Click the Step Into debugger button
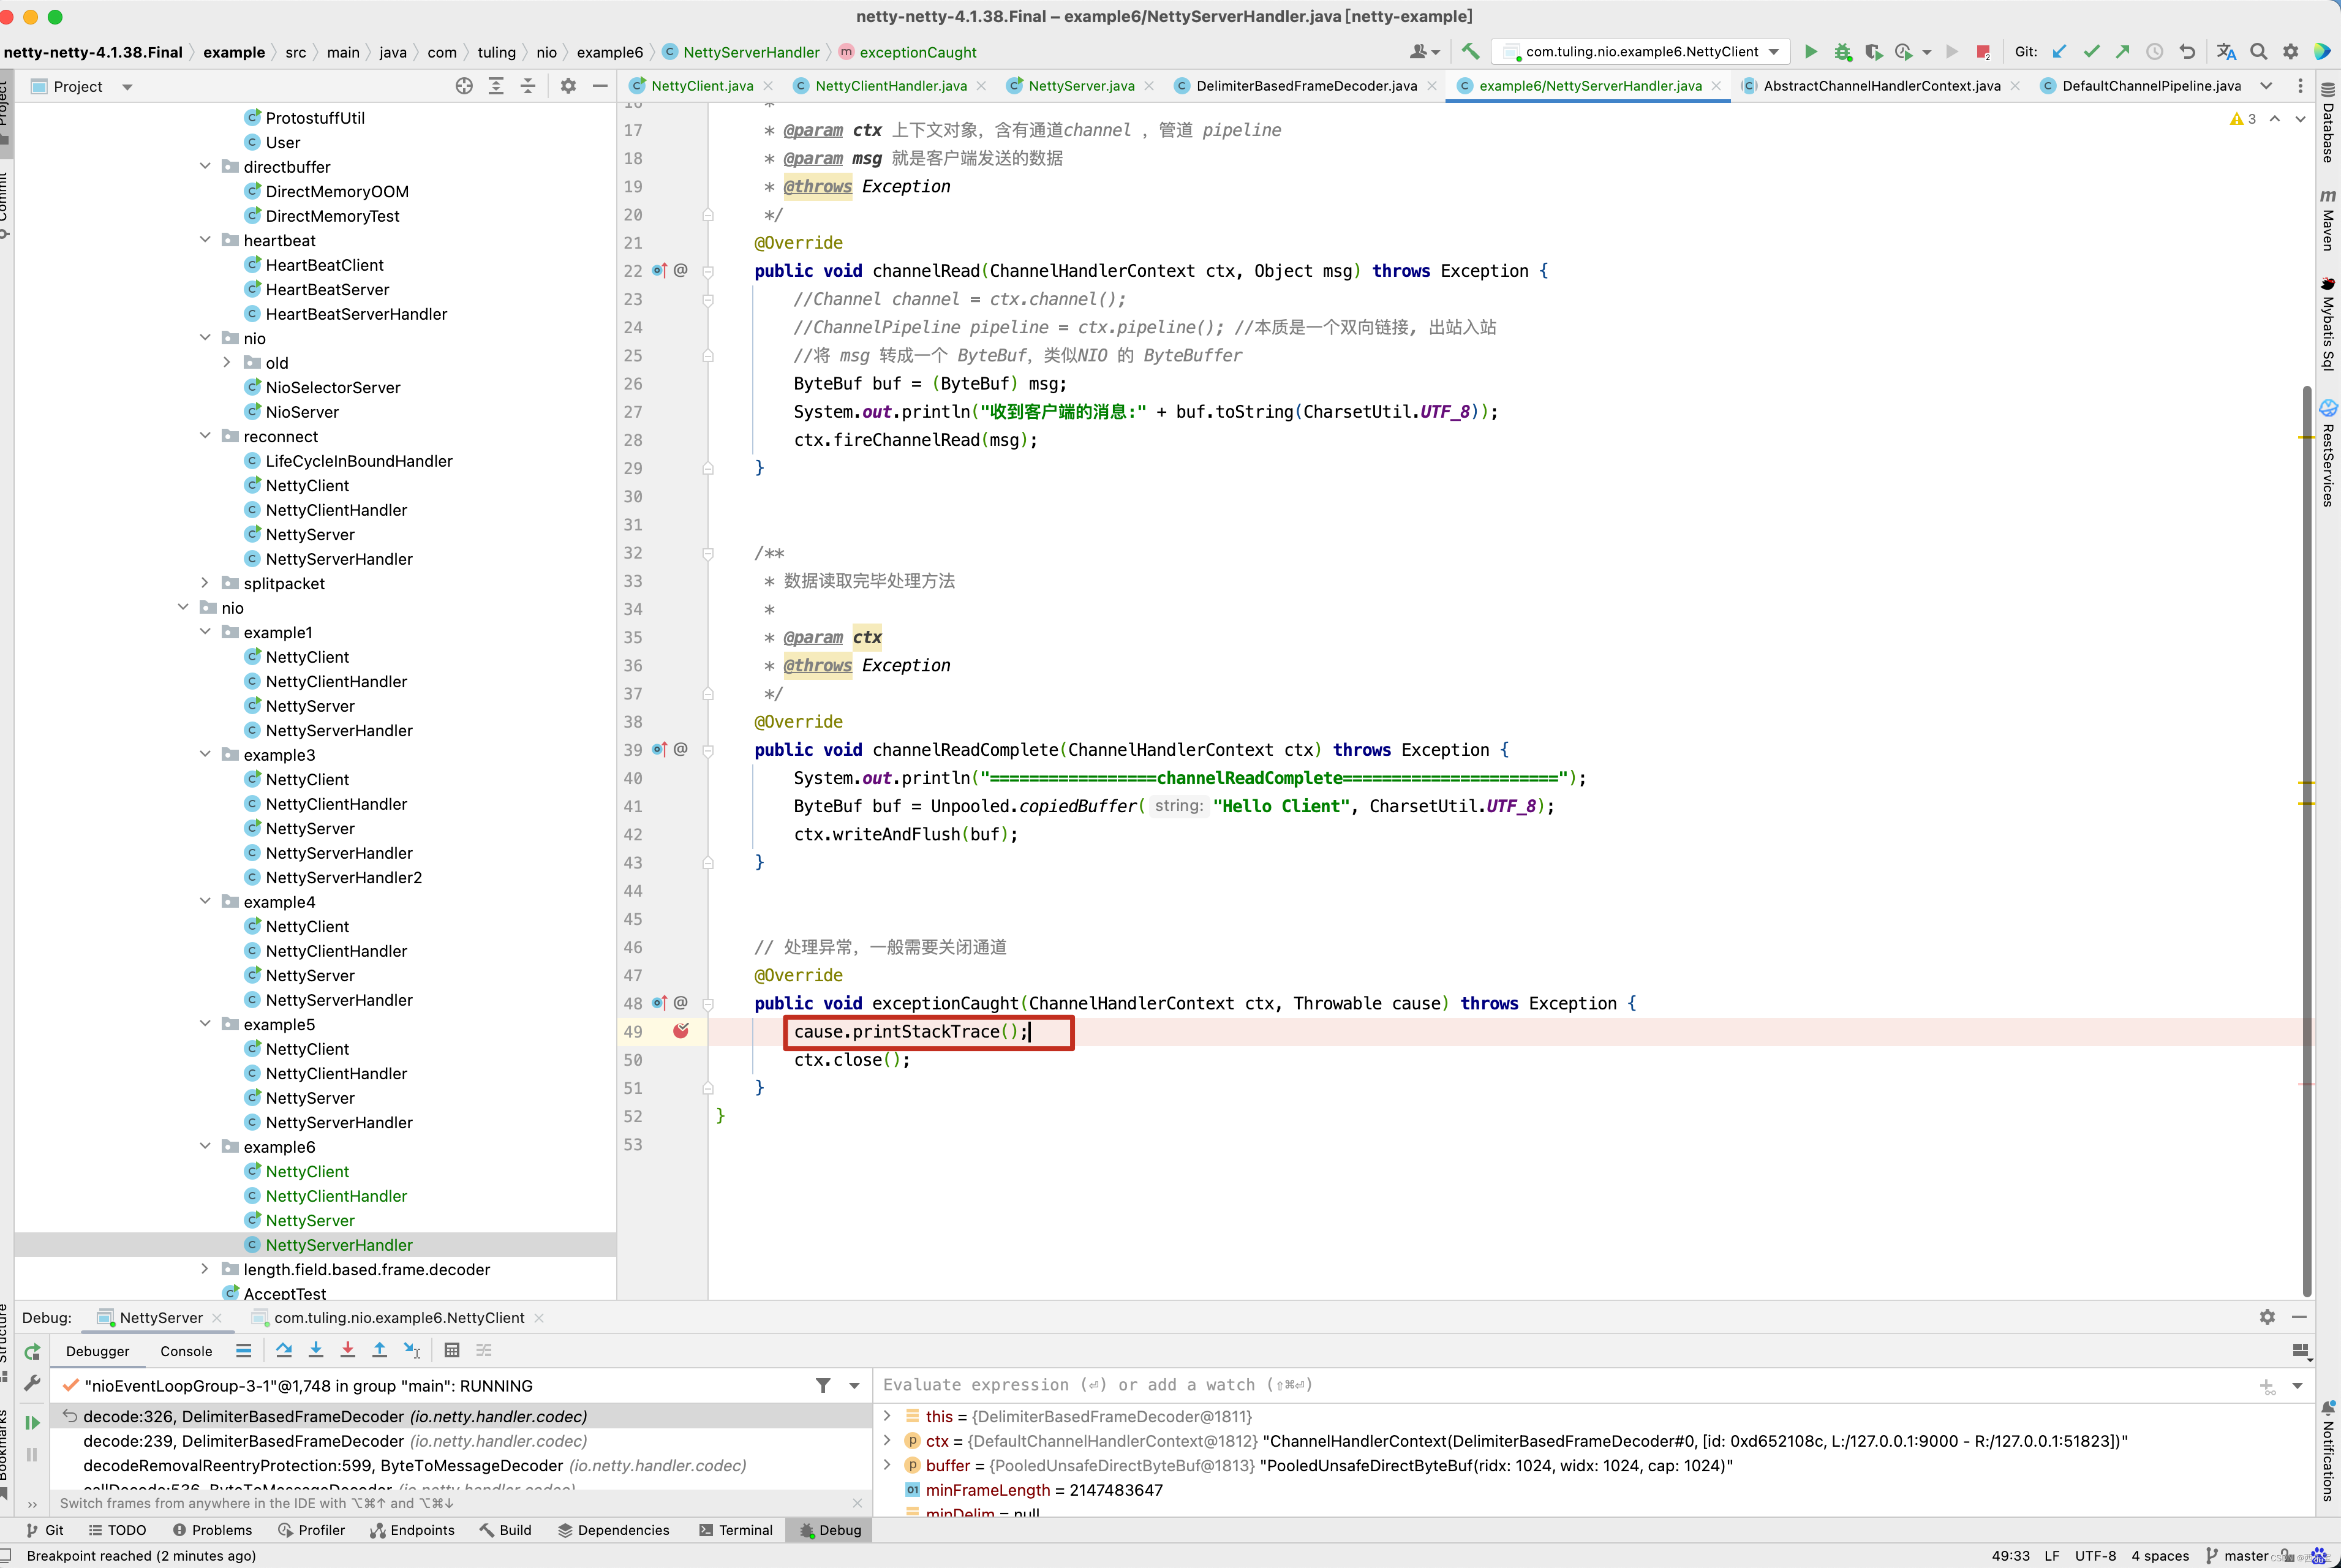The image size is (2341, 1568). [316, 1350]
